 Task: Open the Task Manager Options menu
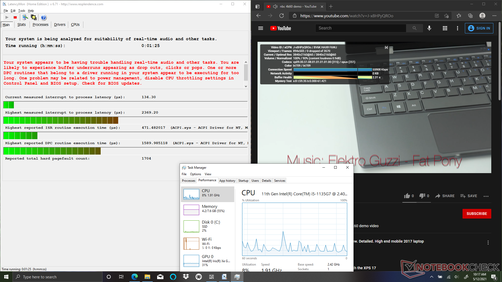click(x=195, y=174)
